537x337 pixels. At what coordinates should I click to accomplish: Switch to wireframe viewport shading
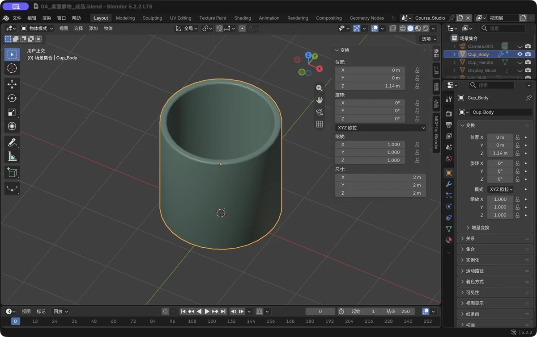tap(402, 29)
